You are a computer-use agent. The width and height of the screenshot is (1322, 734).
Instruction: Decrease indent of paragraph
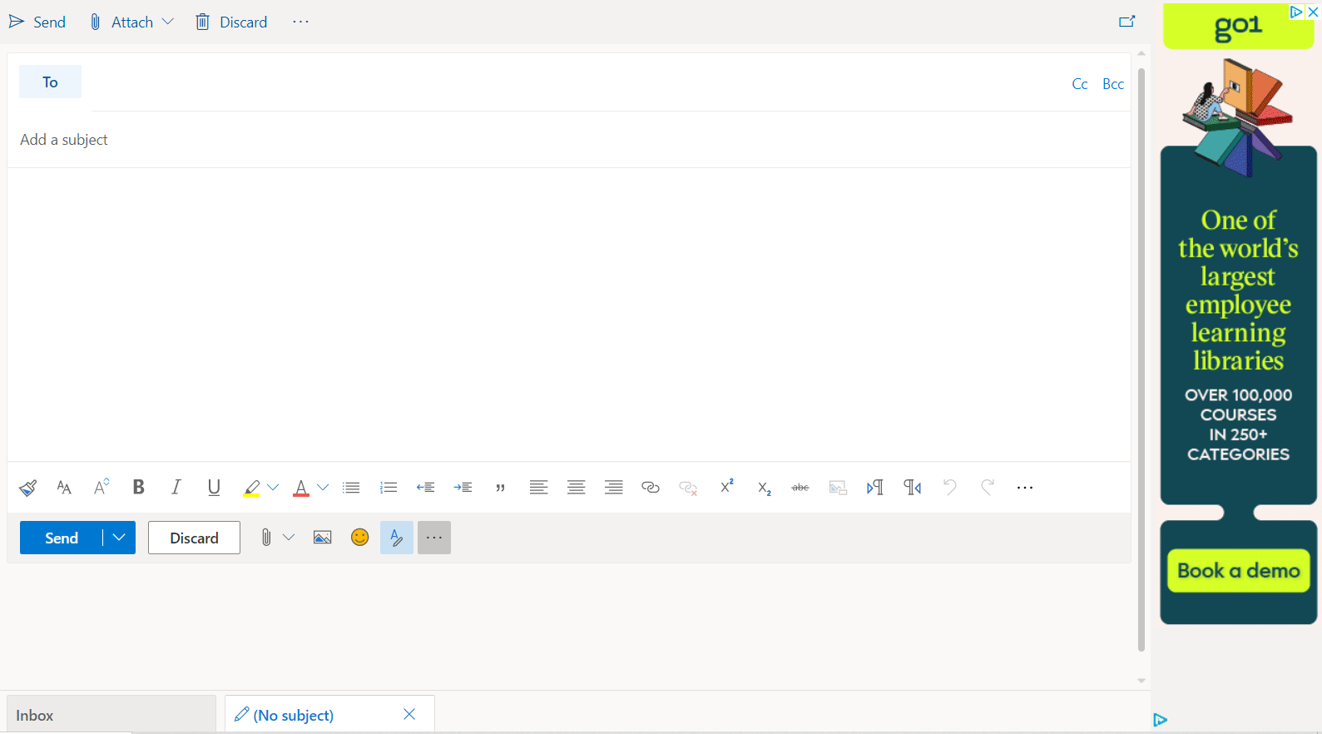click(426, 488)
